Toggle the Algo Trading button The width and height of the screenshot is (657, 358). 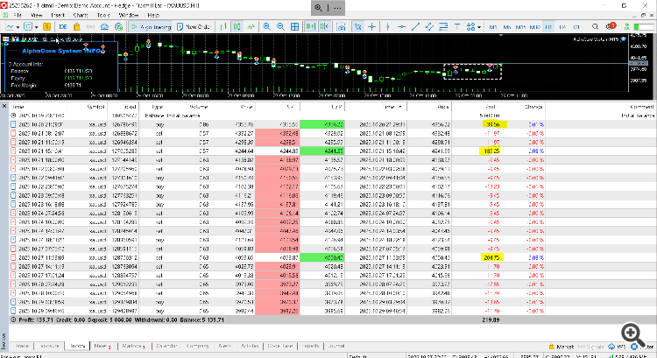tap(151, 27)
